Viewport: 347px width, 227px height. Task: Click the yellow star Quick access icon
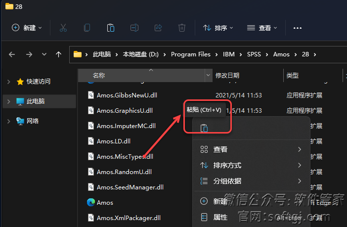tap(20, 82)
